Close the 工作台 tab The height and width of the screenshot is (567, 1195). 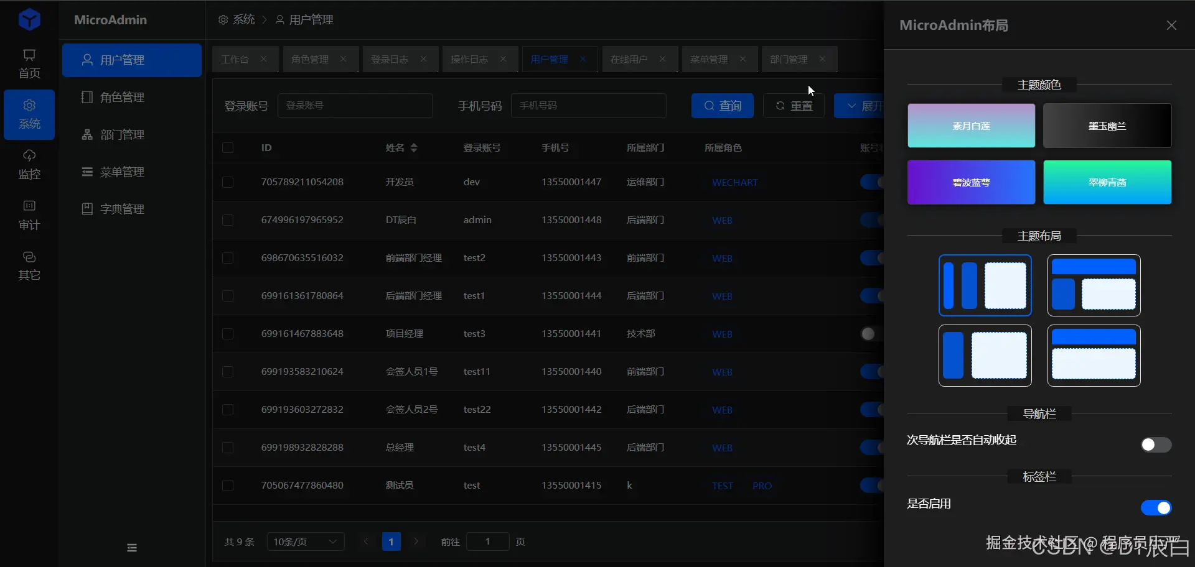(263, 59)
